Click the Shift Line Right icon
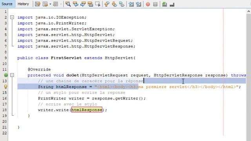Viewport: 251px width, 141px height. pyautogui.click(x=138, y=4)
